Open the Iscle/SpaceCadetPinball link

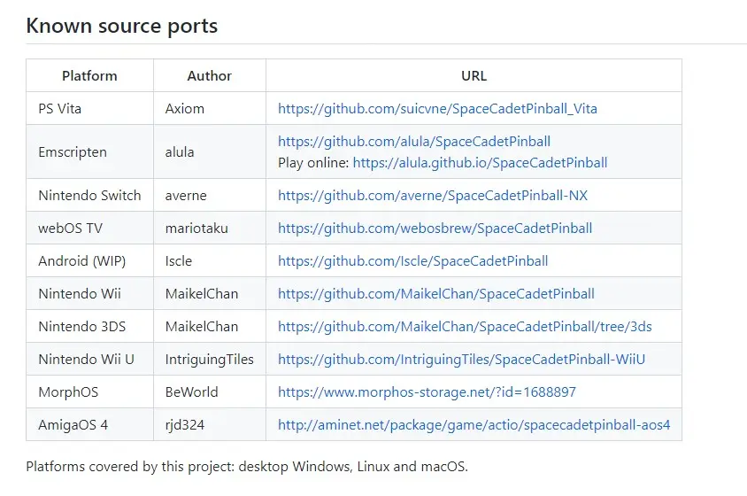pyautogui.click(x=413, y=261)
